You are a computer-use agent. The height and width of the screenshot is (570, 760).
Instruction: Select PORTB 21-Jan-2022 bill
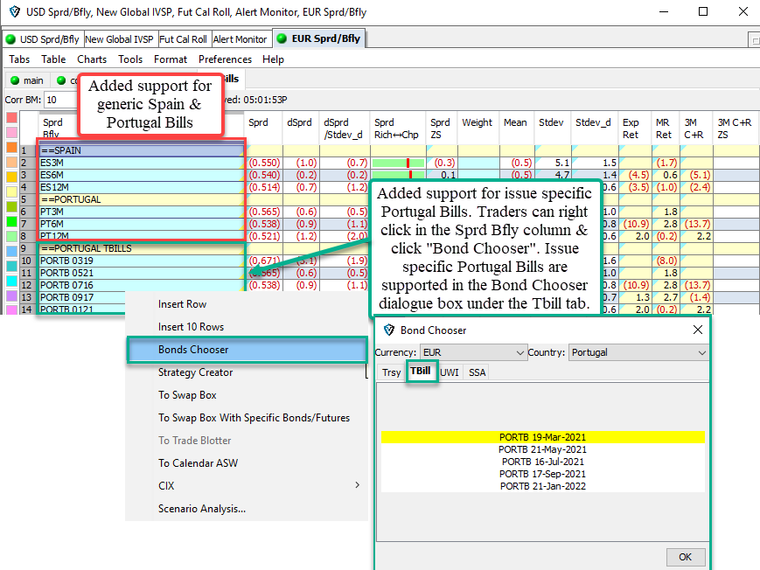click(543, 486)
